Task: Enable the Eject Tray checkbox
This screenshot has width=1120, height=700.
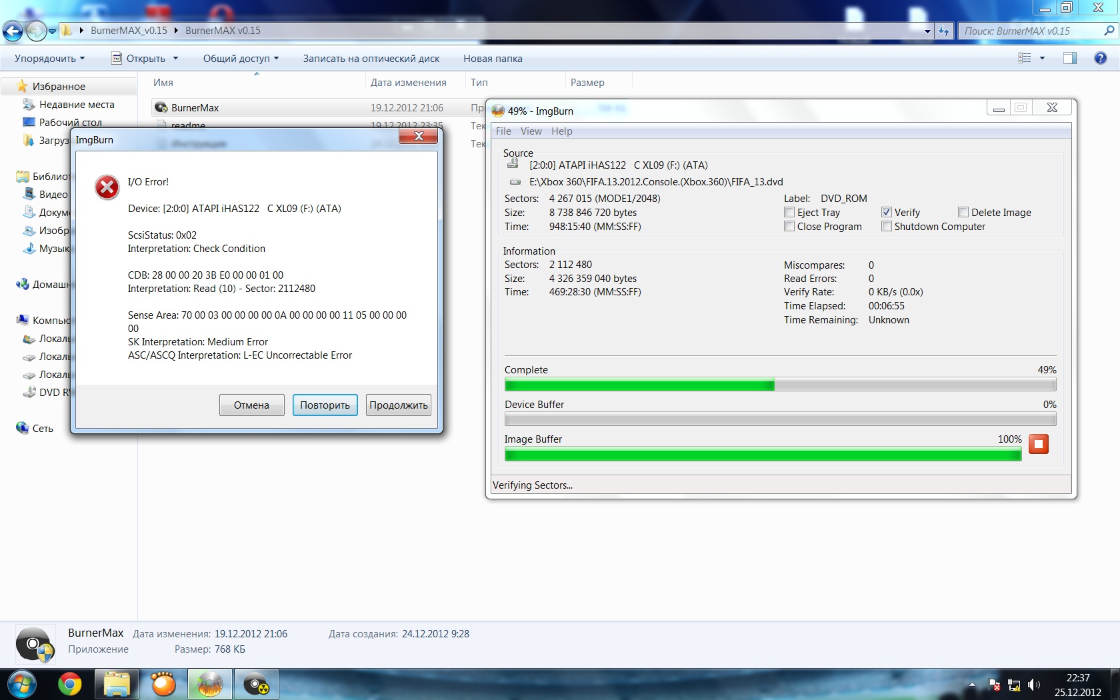Action: coord(789,212)
